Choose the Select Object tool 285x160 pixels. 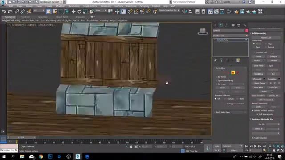pyautogui.click(x=49, y=12)
